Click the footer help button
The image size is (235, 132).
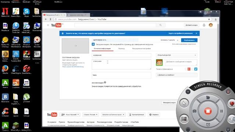[x=154, y=115]
